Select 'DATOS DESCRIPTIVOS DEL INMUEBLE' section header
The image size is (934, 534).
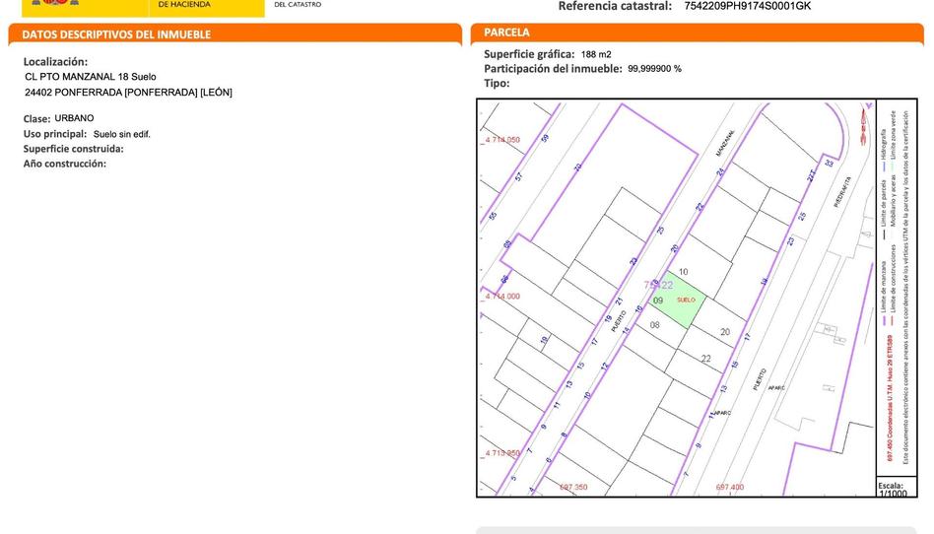point(117,34)
